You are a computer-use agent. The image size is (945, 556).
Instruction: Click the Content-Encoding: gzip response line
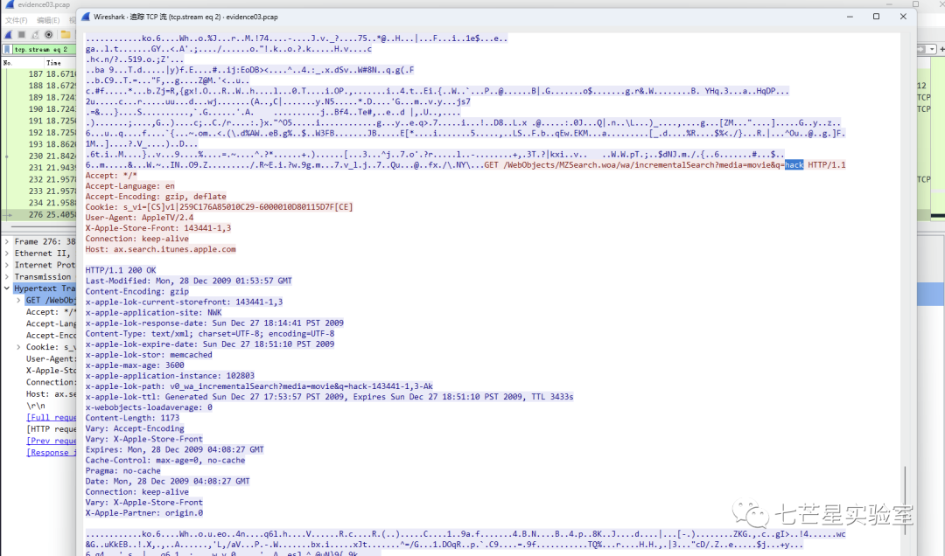point(136,292)
